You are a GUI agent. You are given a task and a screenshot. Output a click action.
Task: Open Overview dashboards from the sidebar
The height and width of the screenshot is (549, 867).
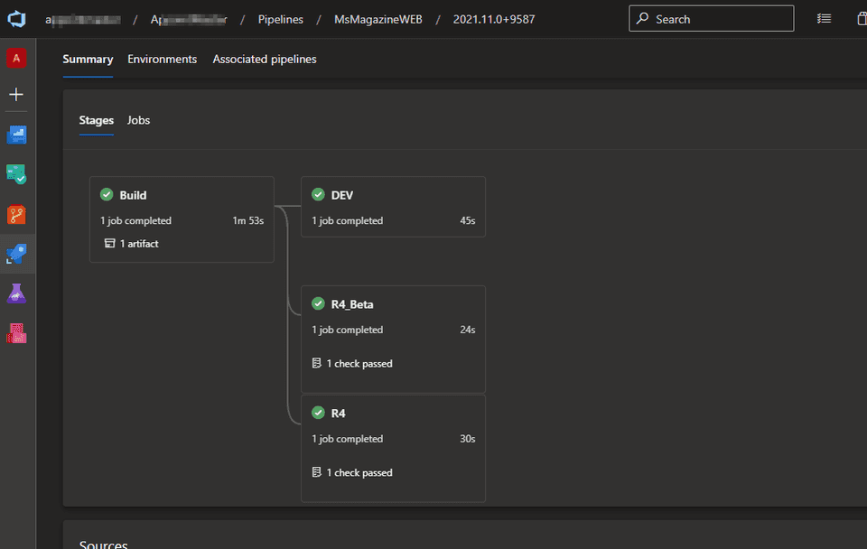pos(16,134)
